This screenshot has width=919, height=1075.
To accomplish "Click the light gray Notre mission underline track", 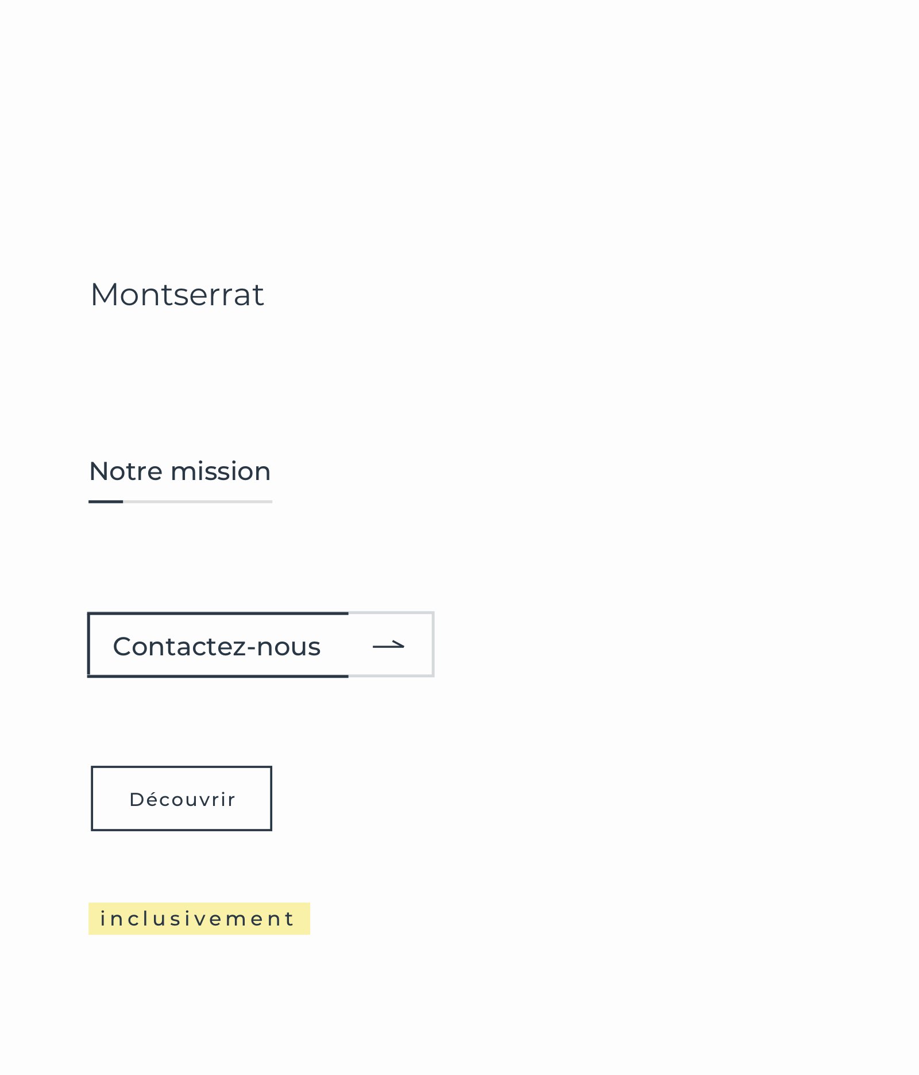I will (198, 502).
